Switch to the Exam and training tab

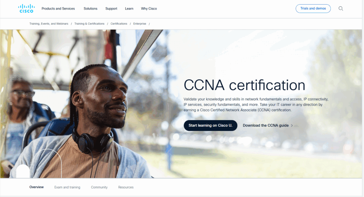(67, 187)
